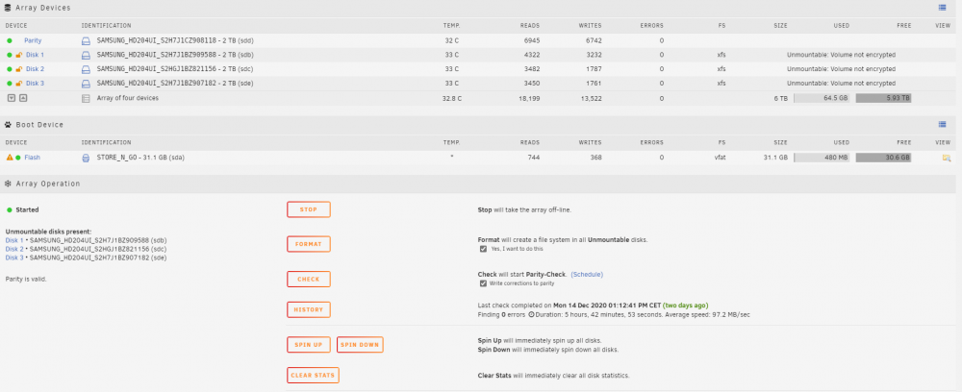Click the STOP button
Image resolution: width=962 pixels, height=392 pixels.
(x=309, y=209)
